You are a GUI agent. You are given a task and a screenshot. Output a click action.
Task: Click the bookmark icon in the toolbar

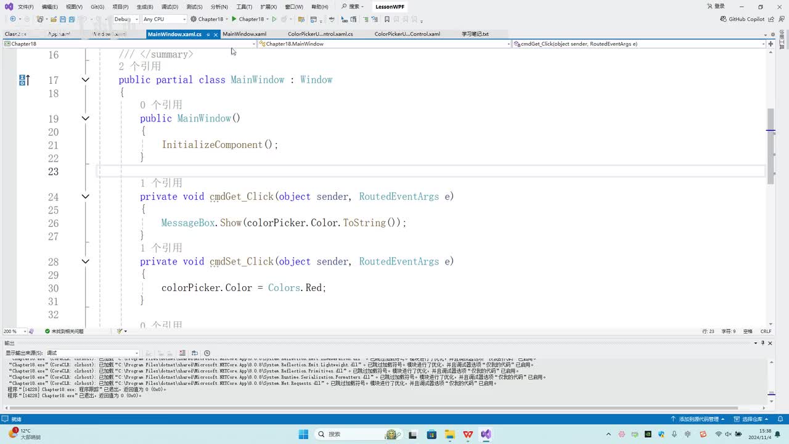(x=386, y=19)
